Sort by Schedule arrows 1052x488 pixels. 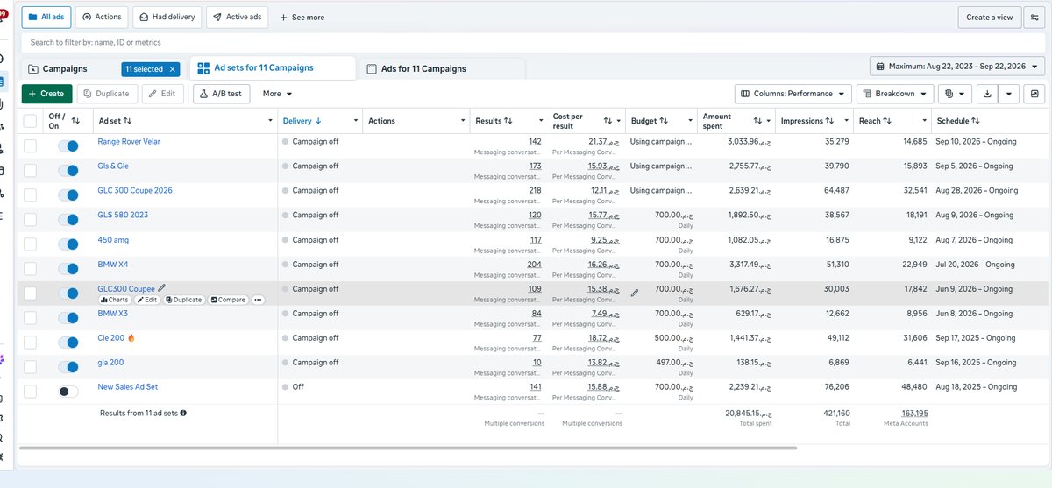pos(975,121)
